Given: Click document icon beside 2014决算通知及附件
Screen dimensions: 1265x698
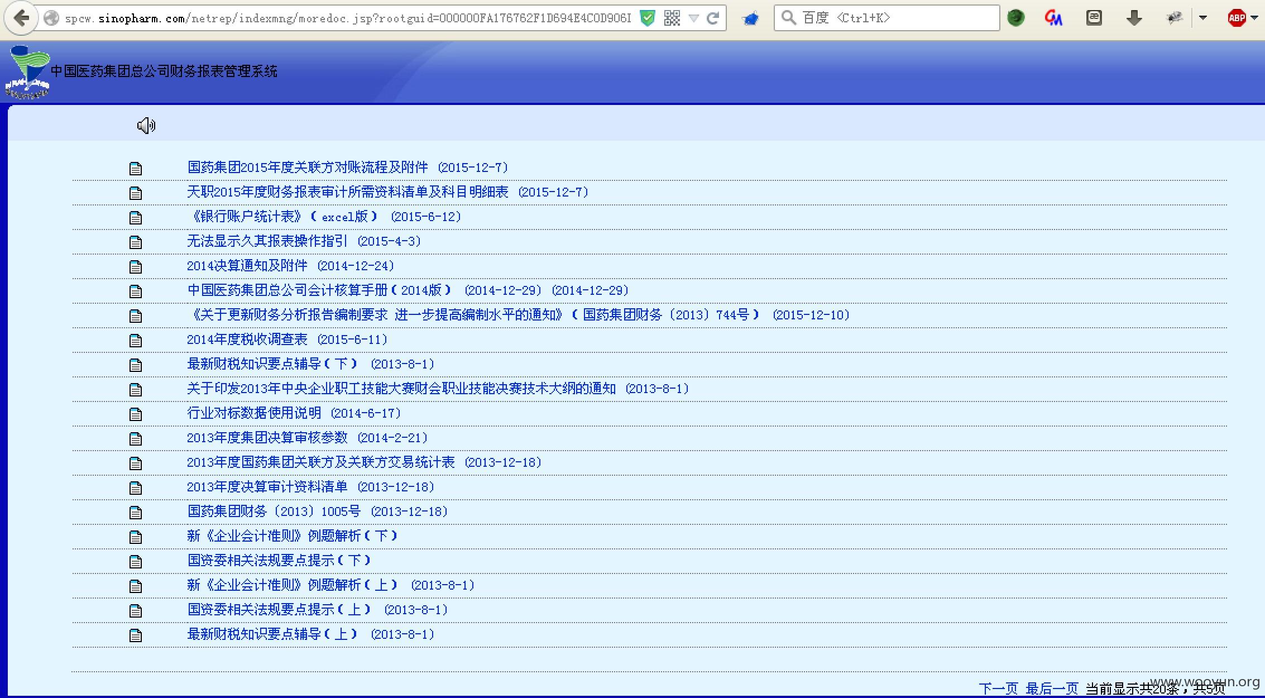Looking at the screenshot, I should click(x=136, y=266).
